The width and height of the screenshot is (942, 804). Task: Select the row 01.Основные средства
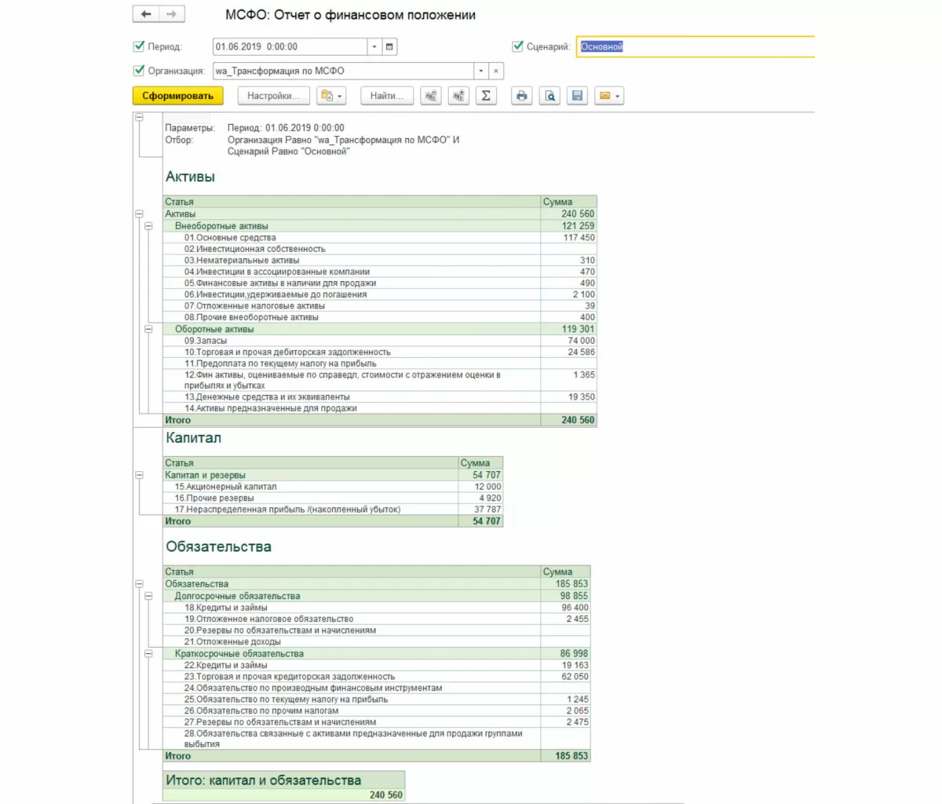click(x=381, y=237)
